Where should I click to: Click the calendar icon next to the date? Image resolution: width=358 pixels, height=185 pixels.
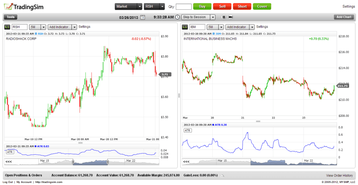[x=142, y=17]
